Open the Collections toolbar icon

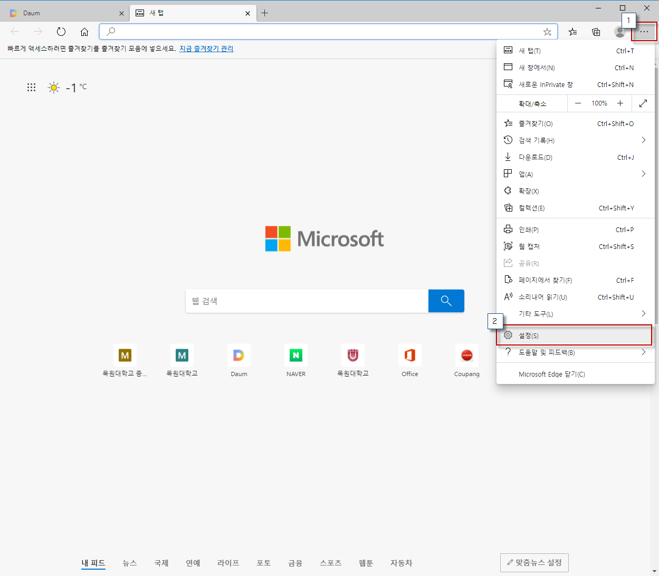tap(596, 32)
